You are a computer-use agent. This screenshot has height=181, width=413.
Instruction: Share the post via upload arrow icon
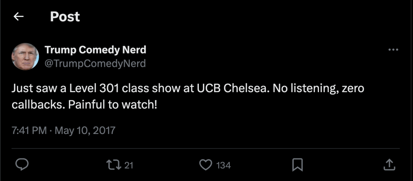point(388,165)
